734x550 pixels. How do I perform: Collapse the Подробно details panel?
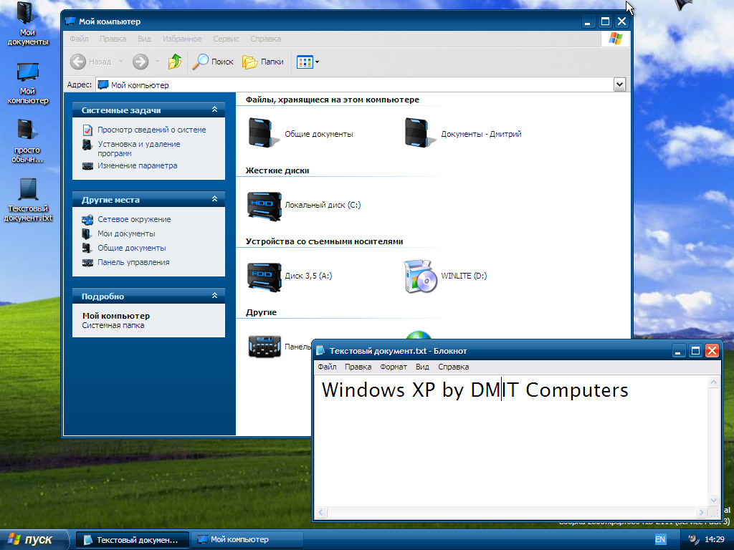[x=214, y=296]
